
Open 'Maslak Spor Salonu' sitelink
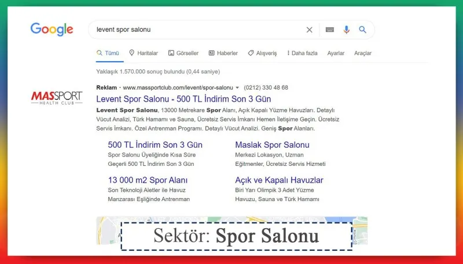[x=272, y=144]
